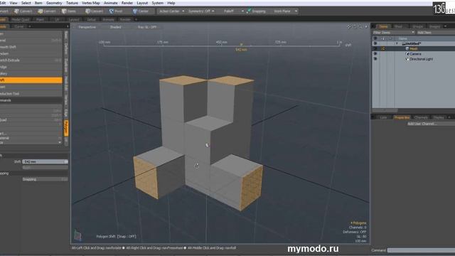Click the viewport zoom control icon
Viewport: 455px width, 256px height.
pyautogui.click(x=360, y=27)
